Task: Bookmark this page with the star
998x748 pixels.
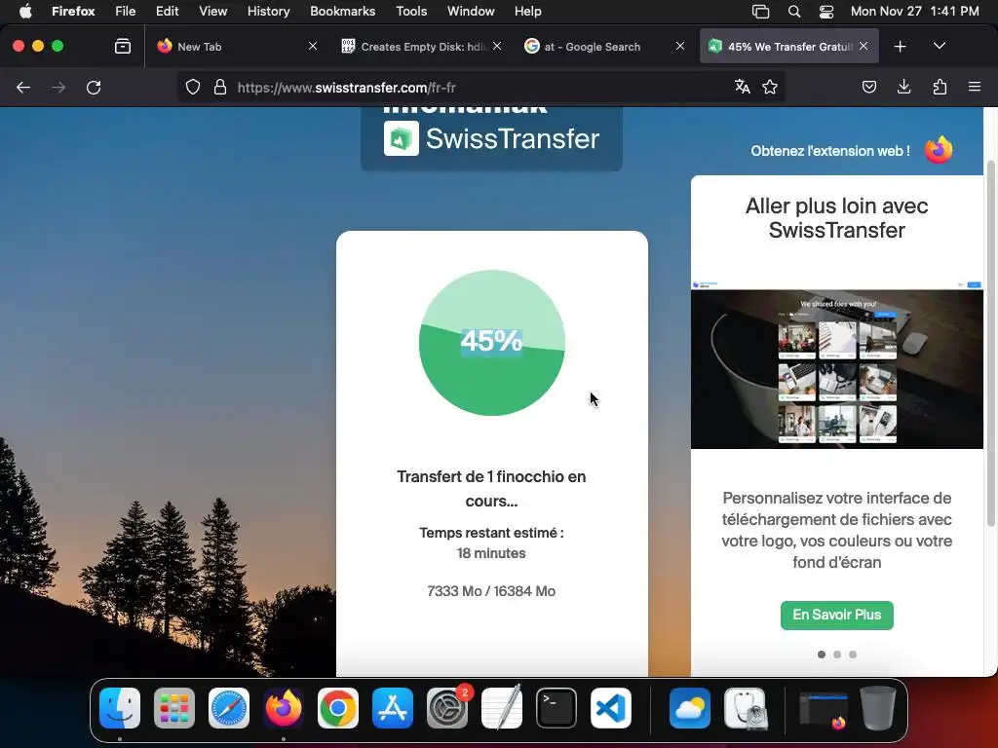Action: pyautogui.click(x=770, y=87)
